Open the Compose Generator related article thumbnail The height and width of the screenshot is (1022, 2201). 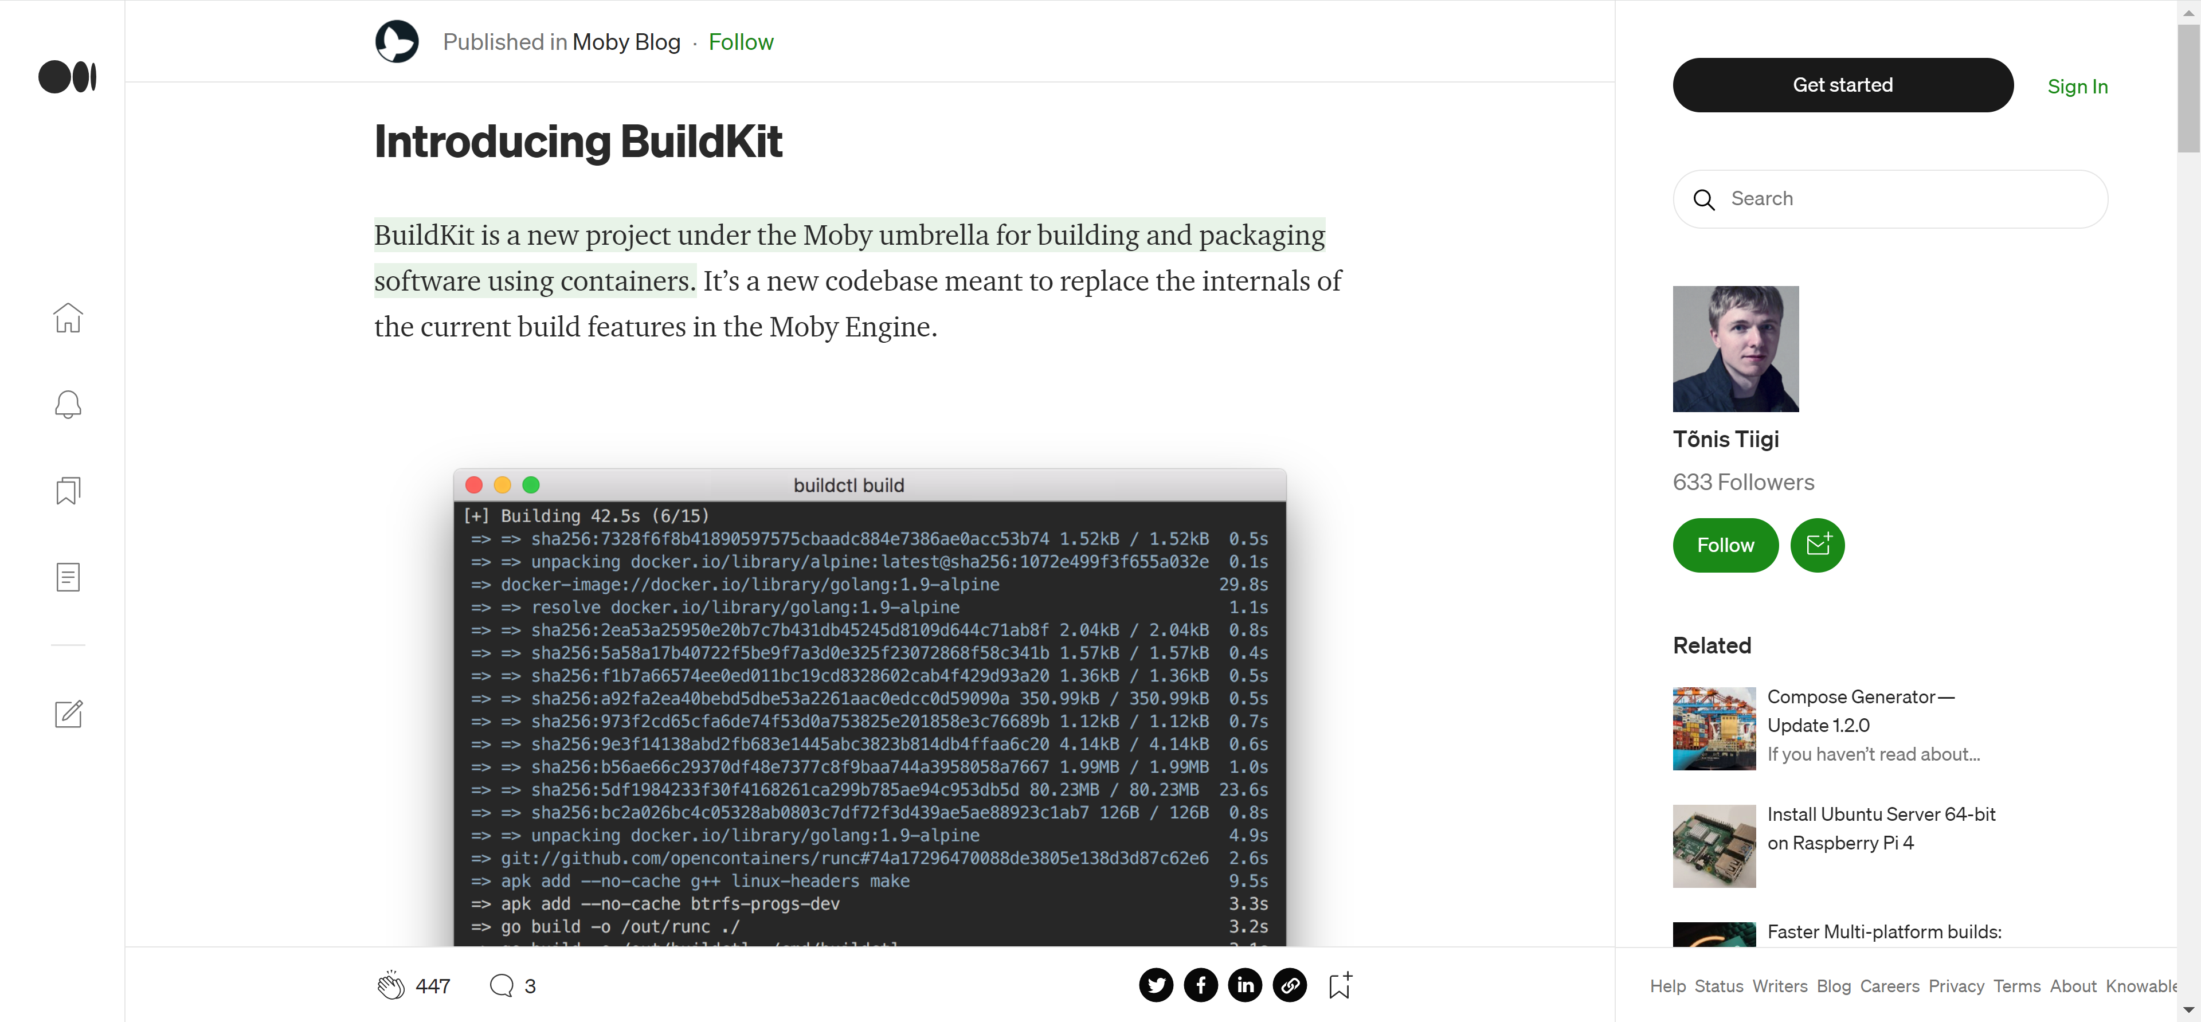(x=1713, y=728)
